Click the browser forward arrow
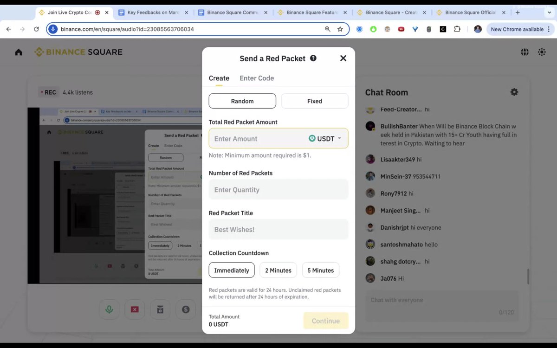 point(22,29)
